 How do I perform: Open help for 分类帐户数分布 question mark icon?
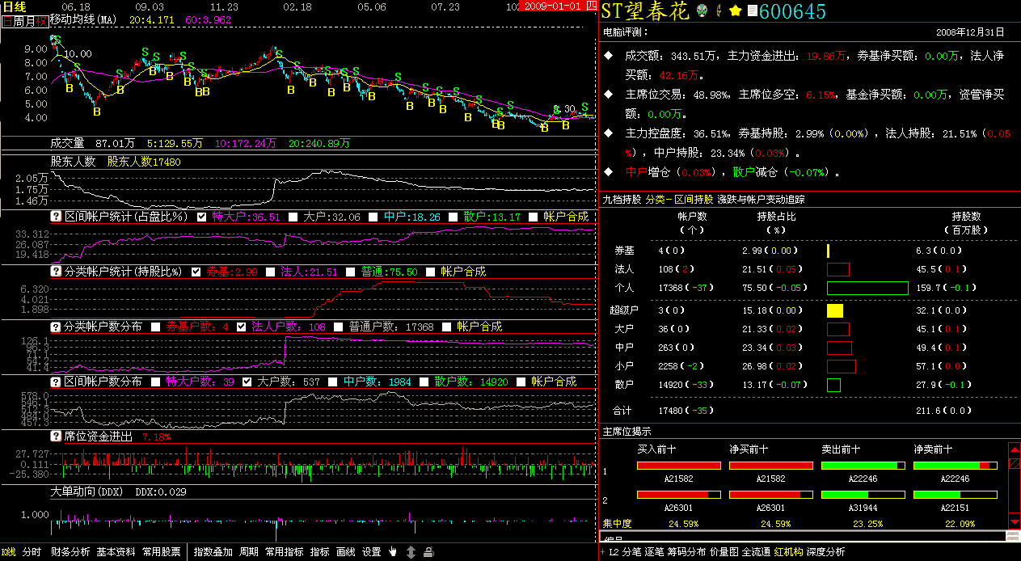coord(57,327)
